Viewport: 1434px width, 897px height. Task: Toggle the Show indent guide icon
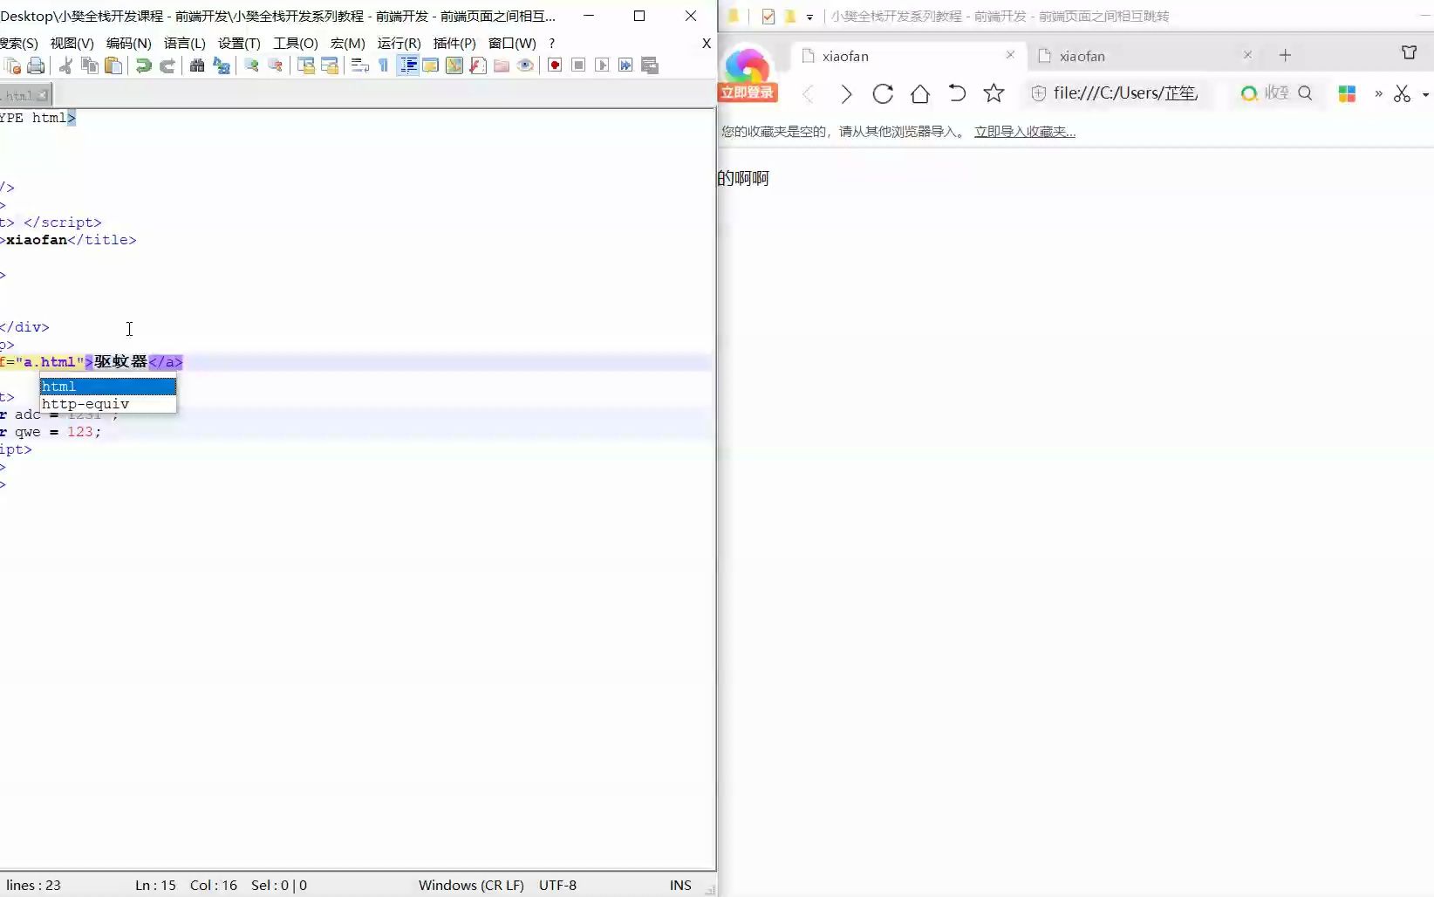click(407, 65)
